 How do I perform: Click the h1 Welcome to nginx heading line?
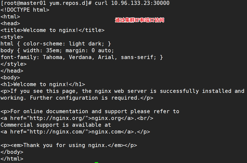(x=43, y=84)
